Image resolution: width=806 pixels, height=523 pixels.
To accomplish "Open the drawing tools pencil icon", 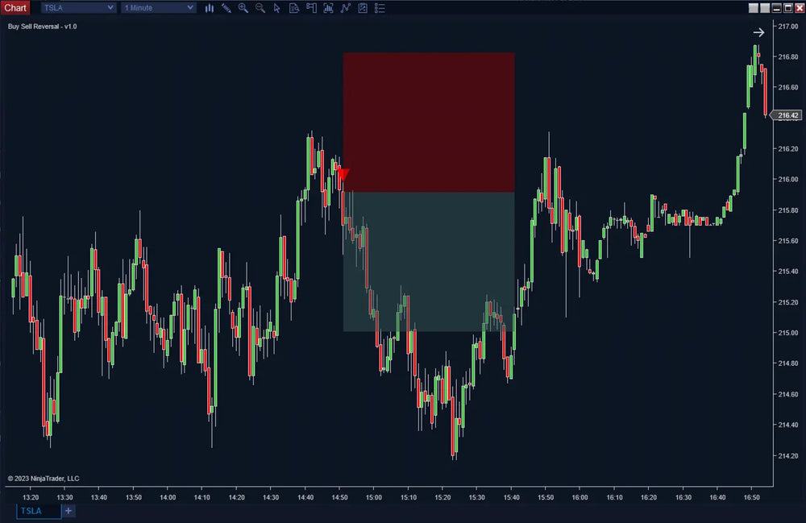I will pyautogui.click(x=226, y=8).
